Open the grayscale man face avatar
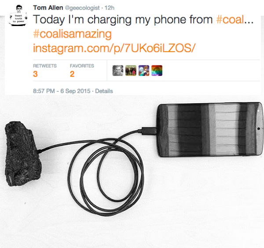The width and height of the screenshot is (264, 248). [x=118, y=71]
